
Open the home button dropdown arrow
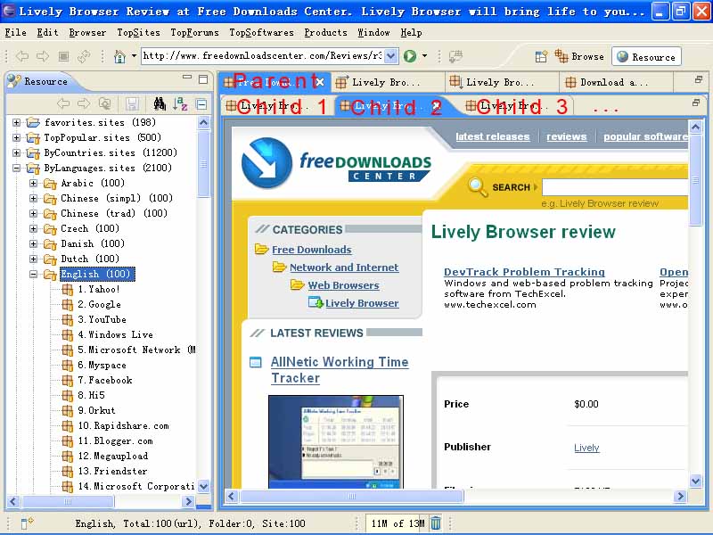click(x=134, y=56)
